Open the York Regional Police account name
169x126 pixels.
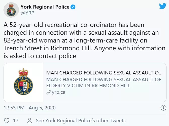click(x=45, y=7)
